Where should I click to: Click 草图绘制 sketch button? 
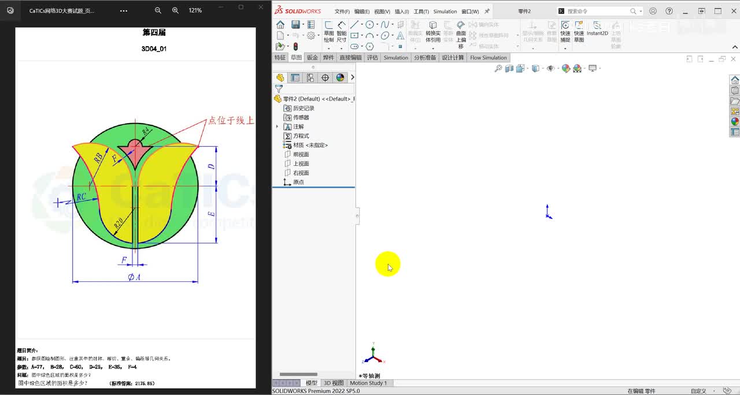(328, 32)
